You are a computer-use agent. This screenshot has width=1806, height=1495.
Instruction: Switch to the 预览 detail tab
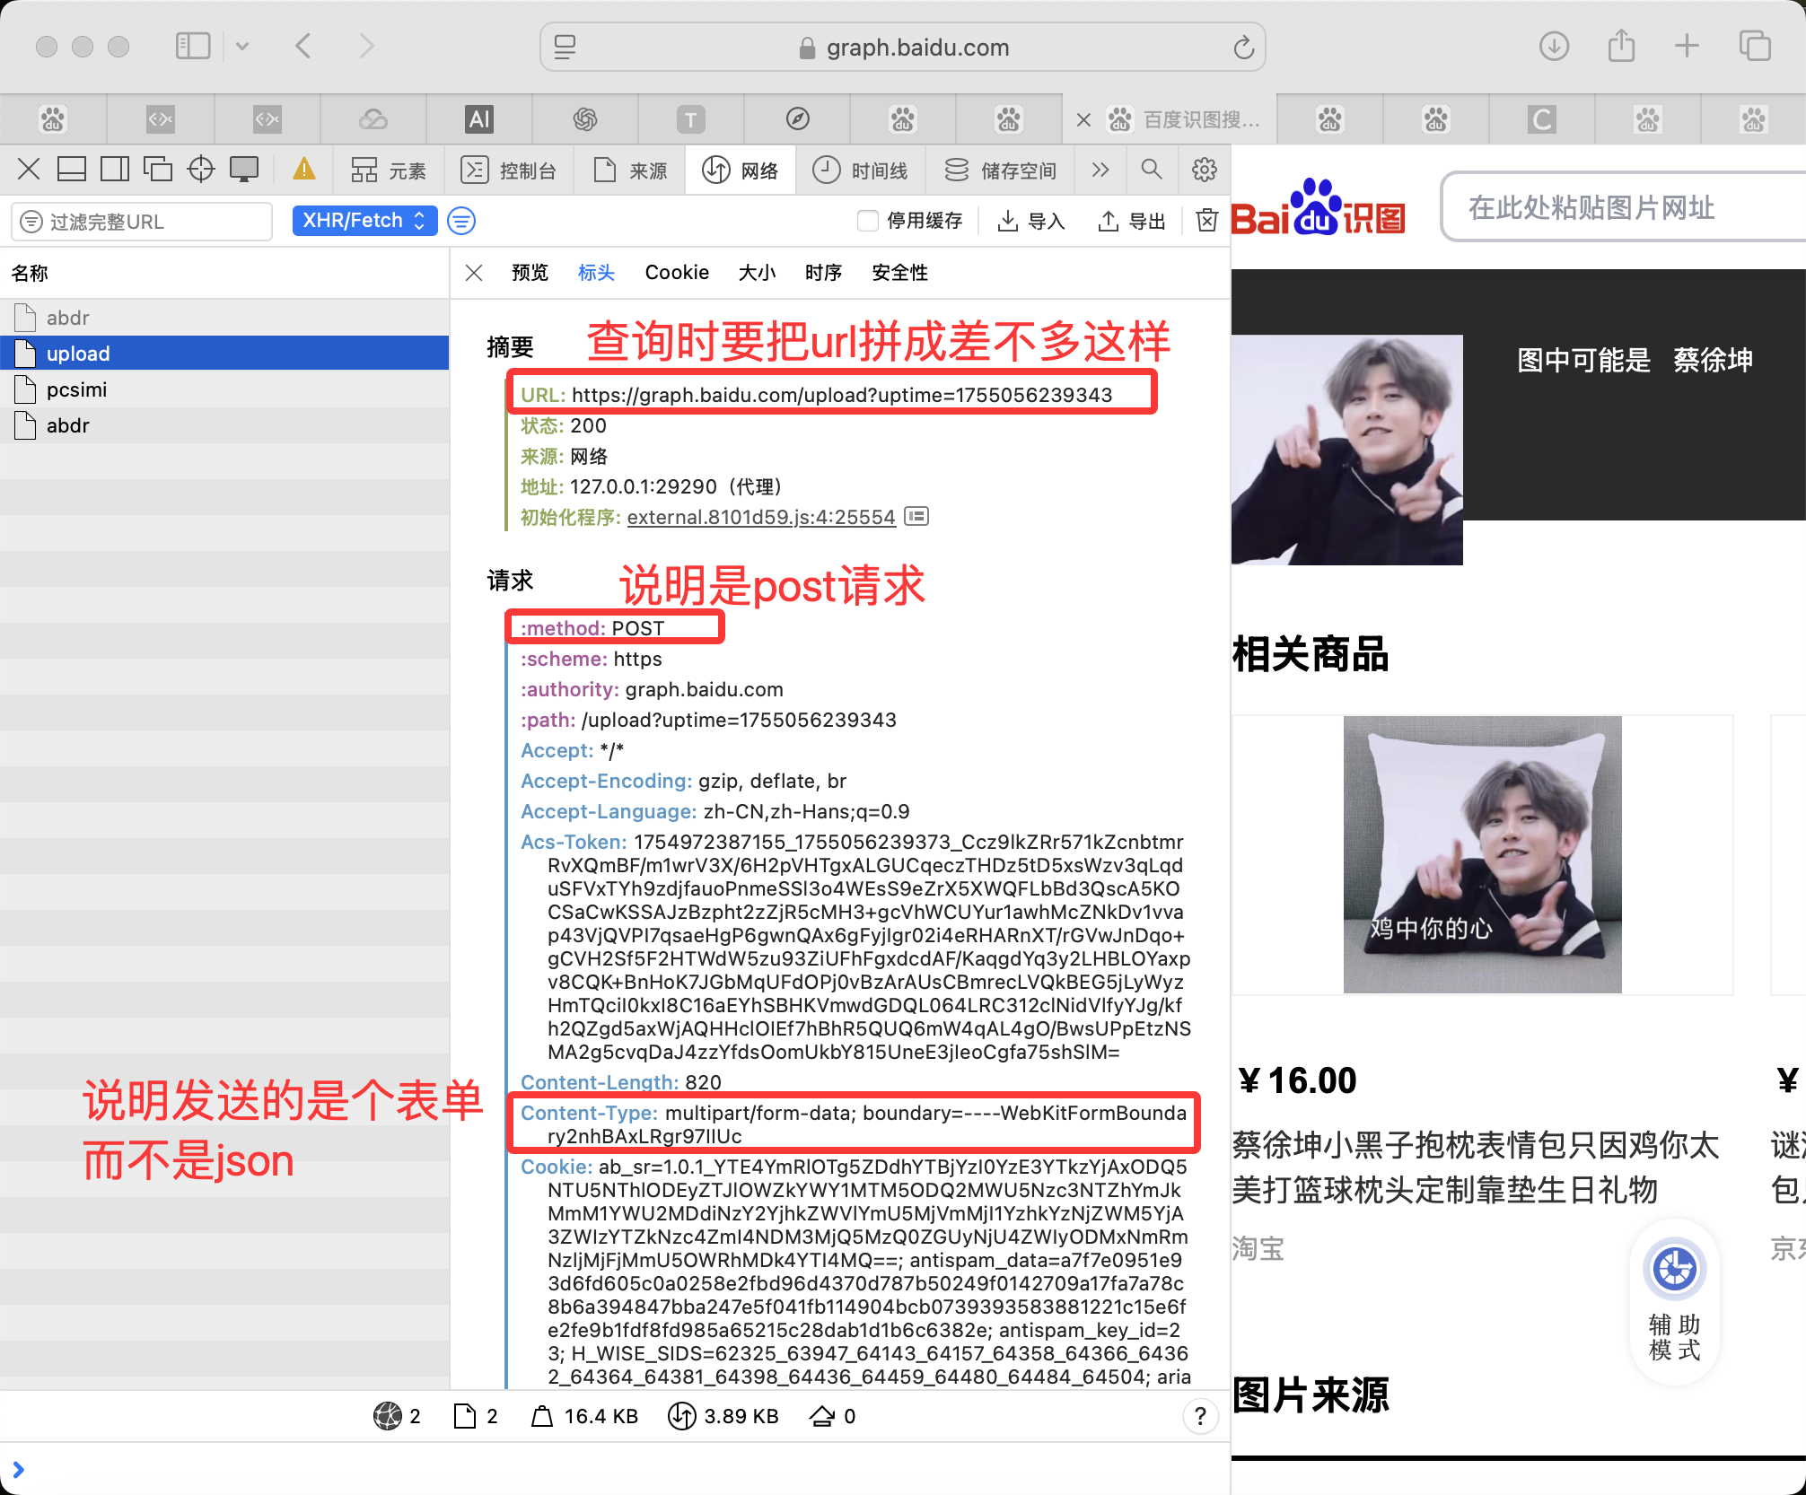pyautogui.click(x=530, y=273)
